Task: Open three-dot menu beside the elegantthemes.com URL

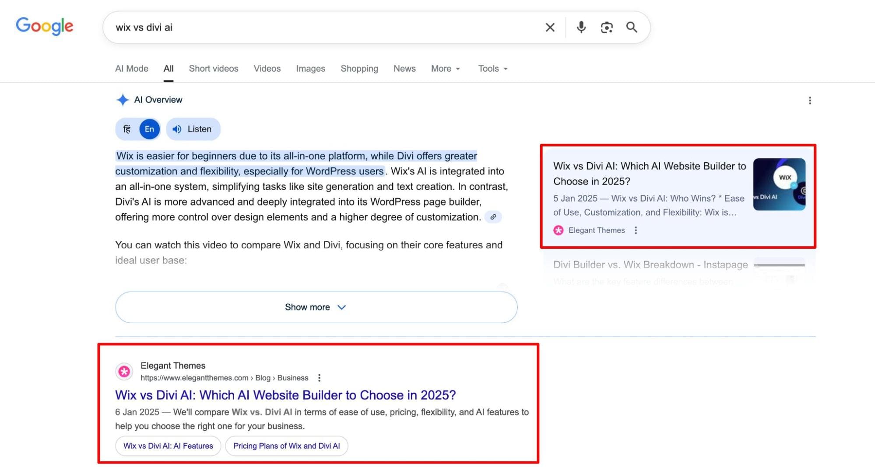Action: pyautogui.click(x=319, y=378)
